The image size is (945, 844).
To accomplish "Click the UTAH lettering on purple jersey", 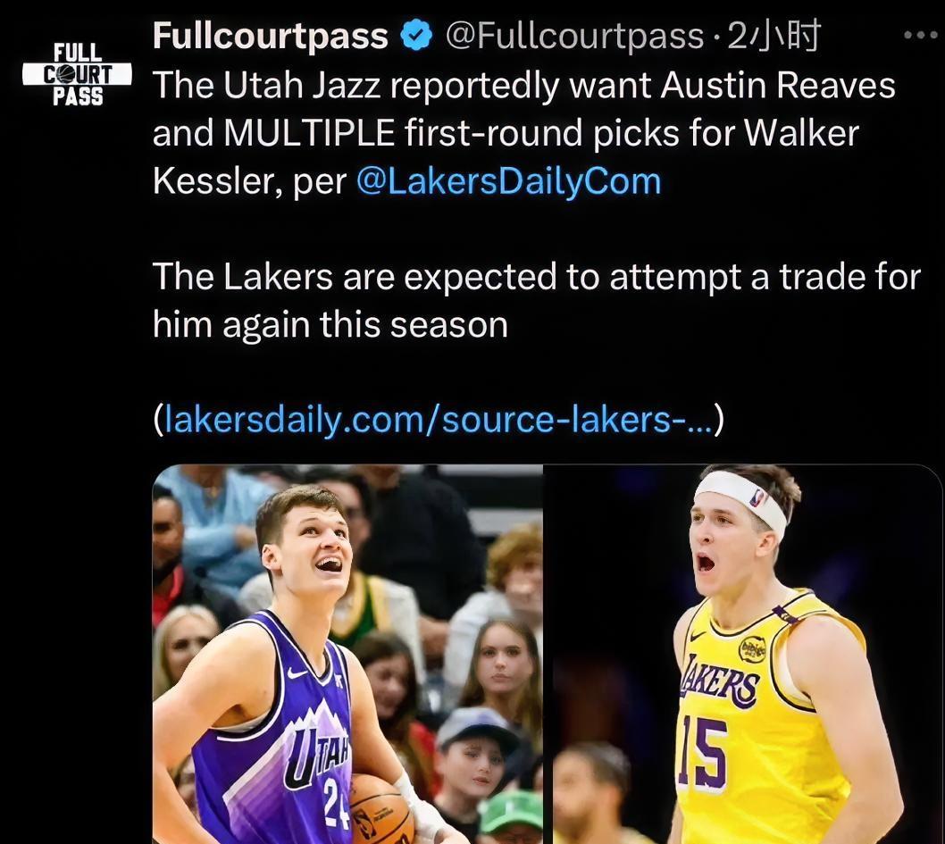I will (317, 756).
